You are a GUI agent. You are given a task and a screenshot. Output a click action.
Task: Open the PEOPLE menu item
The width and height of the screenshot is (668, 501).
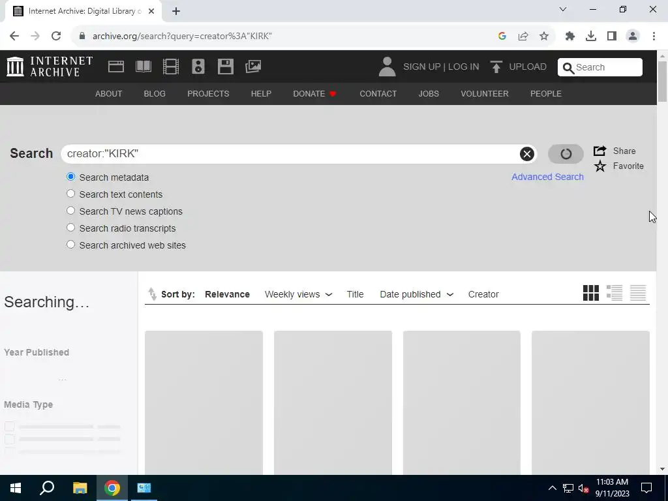pos(546,94)
